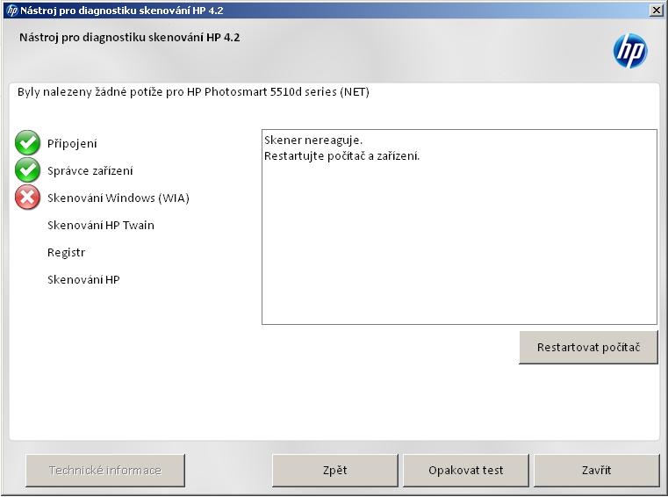Viewport: 668px width, 497px height.
Task: Click the 'Restartujte počítač a zařízení.' line
Action: point(341,156)
